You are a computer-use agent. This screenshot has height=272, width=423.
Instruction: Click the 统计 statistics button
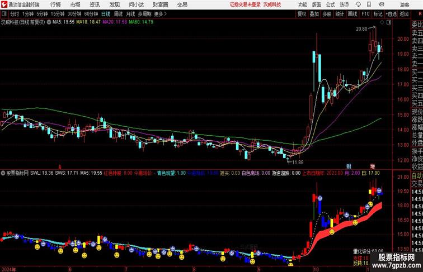point(340,14)
